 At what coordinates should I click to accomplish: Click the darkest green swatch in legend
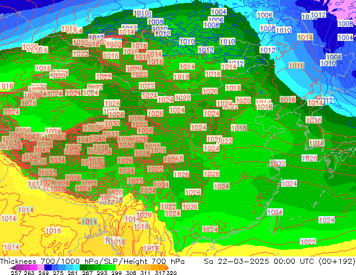(83, 267)
